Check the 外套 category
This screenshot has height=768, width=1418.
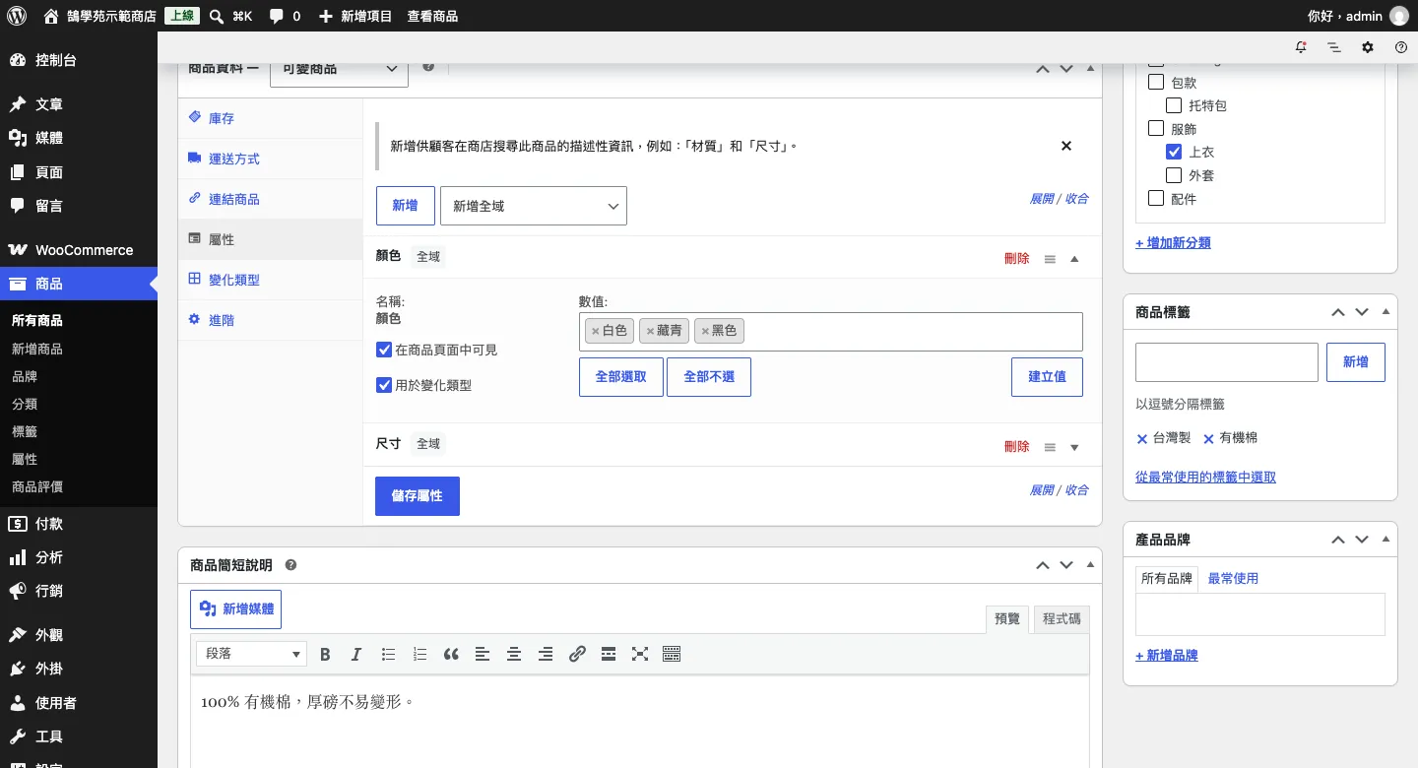click(x=1174, y=175)
